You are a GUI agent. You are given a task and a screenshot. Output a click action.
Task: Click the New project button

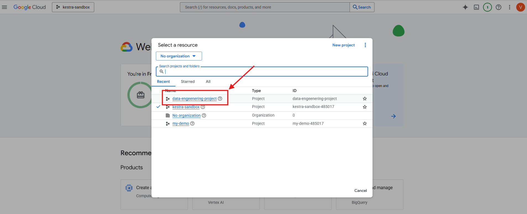344,45
